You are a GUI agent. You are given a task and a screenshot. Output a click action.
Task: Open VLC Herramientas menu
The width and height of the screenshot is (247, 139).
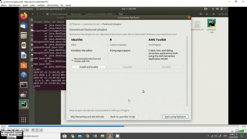click(52, 5)
